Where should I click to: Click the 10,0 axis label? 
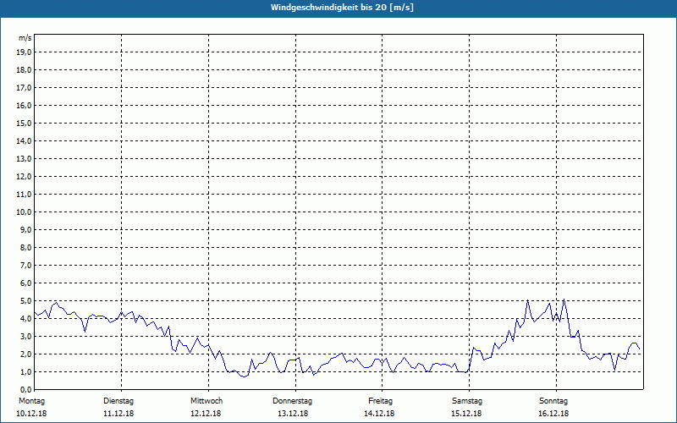(24, 212)
